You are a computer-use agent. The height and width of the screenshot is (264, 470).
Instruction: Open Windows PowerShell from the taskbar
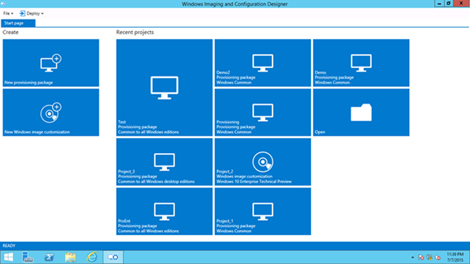[x=49, y=257]
